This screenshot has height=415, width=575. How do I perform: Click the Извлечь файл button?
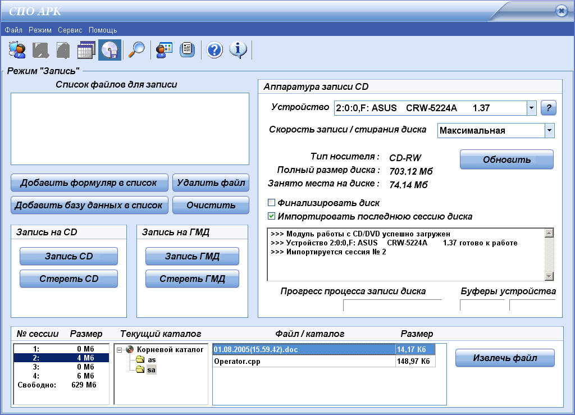point(504,358)
